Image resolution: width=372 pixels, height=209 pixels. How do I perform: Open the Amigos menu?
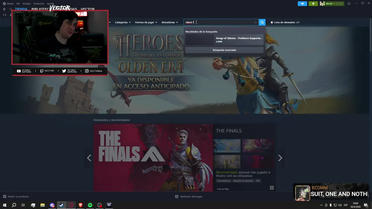(x=27, y=3)
